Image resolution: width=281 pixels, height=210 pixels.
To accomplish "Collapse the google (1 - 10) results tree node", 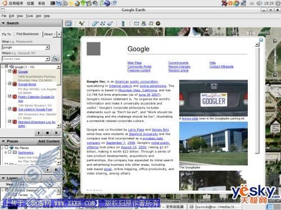I will coord(2,67).
